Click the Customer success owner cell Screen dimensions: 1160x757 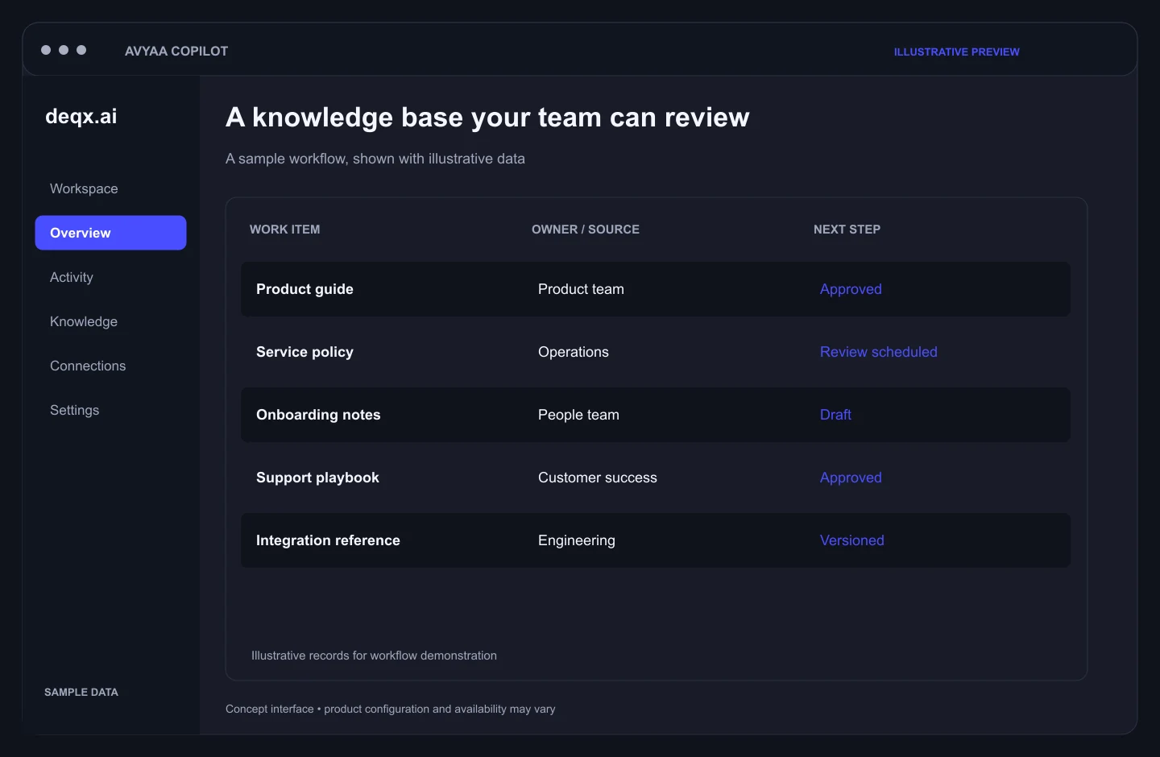point(598,478)
